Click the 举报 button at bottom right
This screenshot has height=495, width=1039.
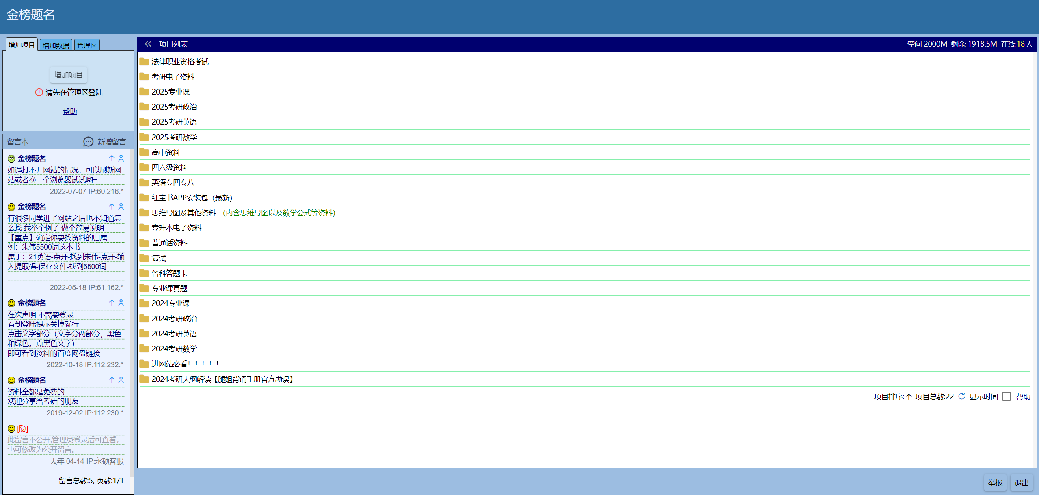click(995, 482)
